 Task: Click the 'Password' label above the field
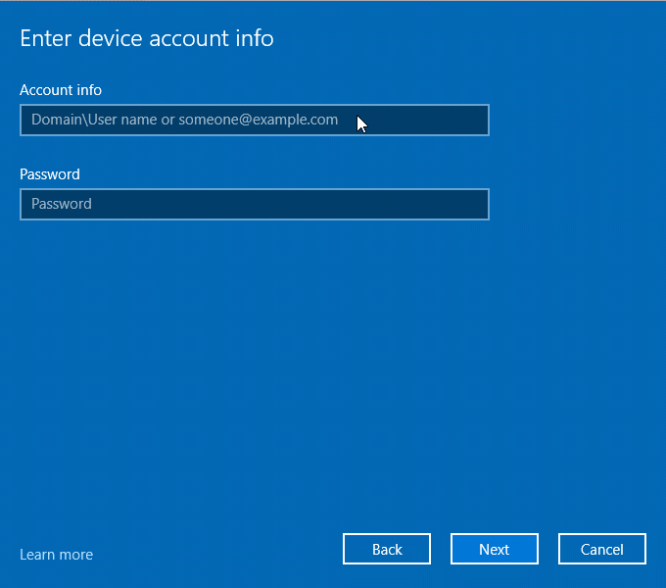point(50,174)
